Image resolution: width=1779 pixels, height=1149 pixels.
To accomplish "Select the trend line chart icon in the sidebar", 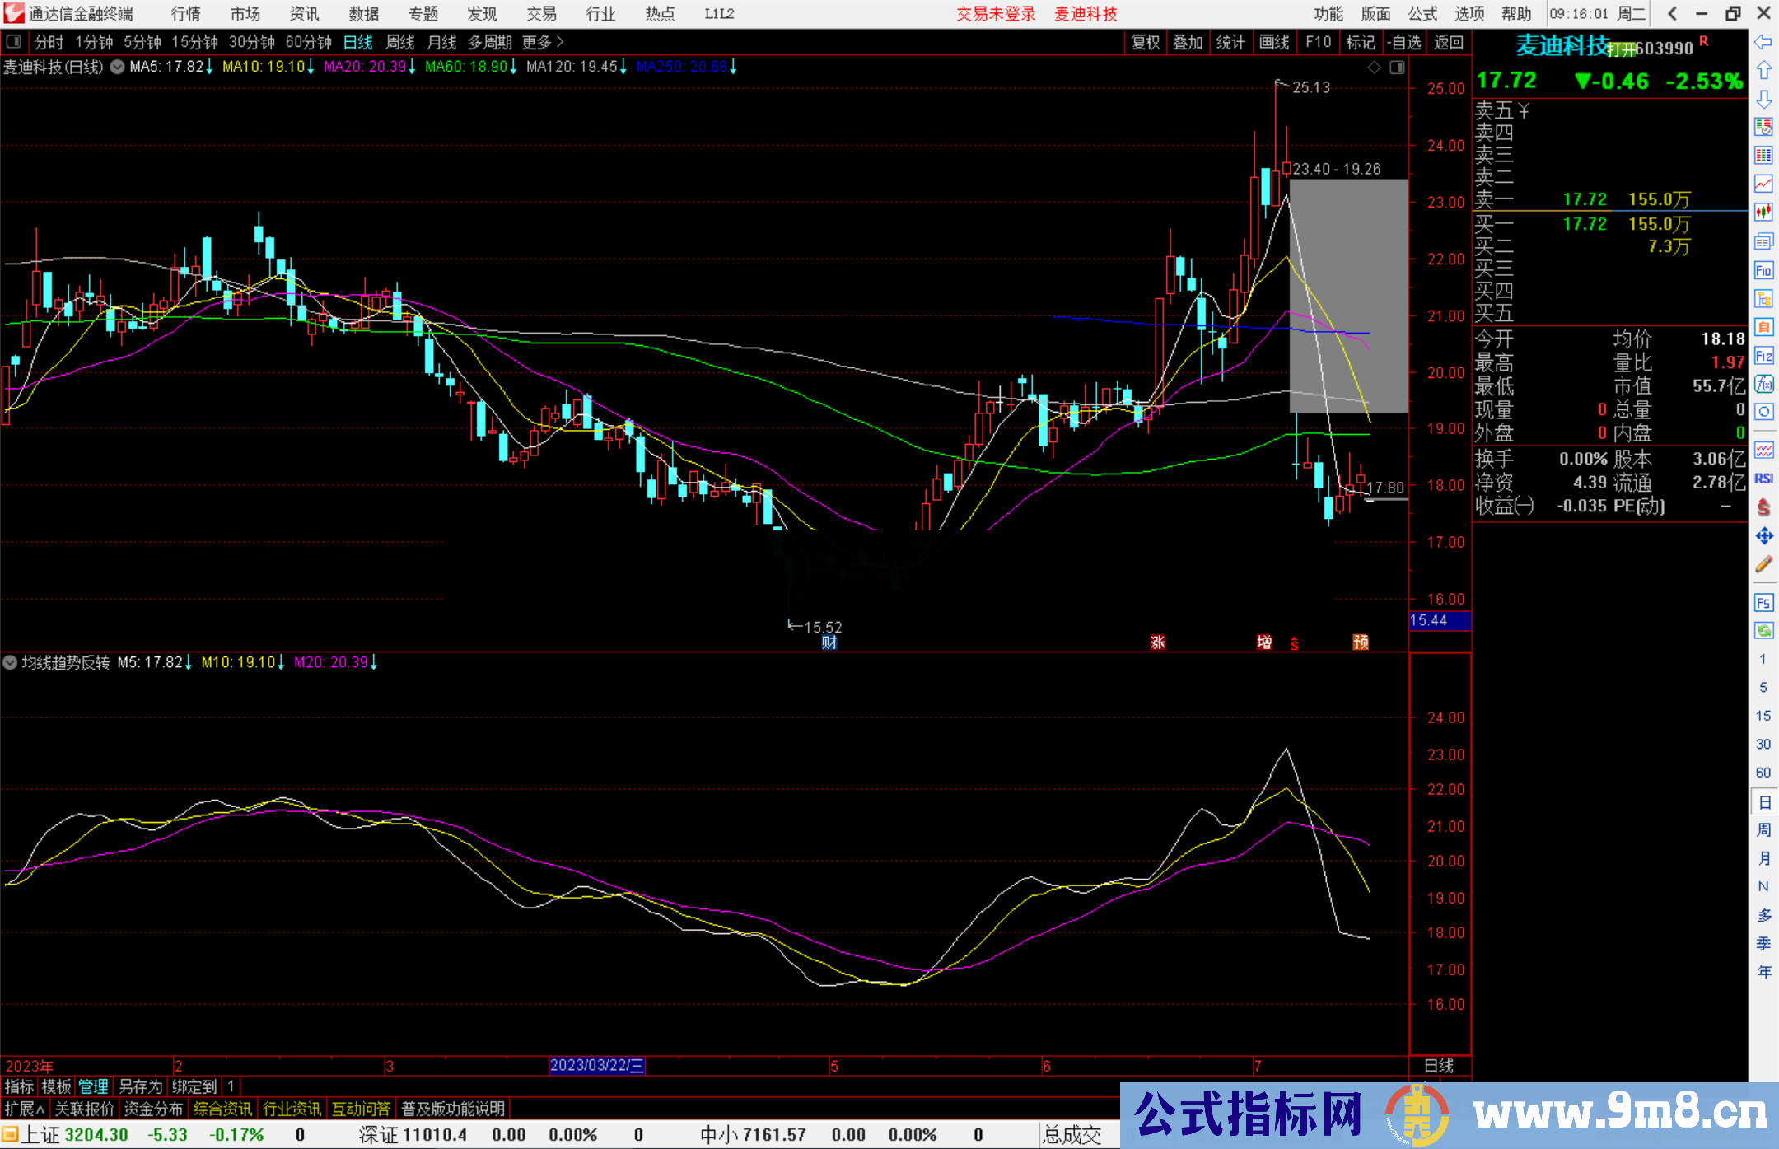I will (1764, 183).
